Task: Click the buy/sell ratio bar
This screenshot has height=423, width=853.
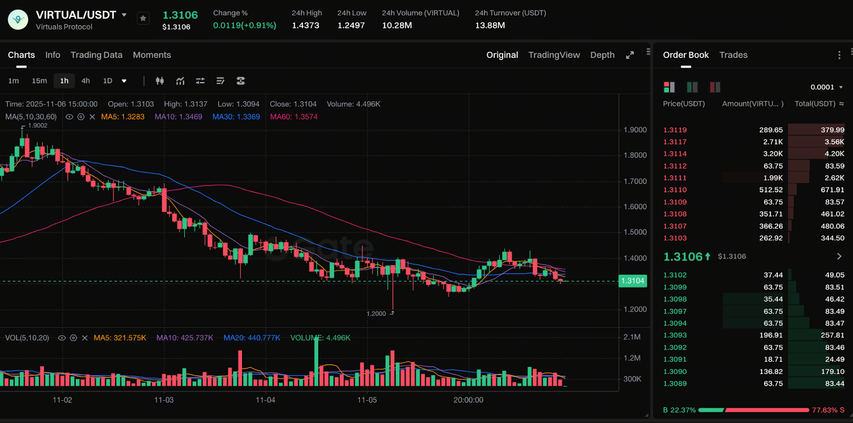Action: tap(753, 410)
